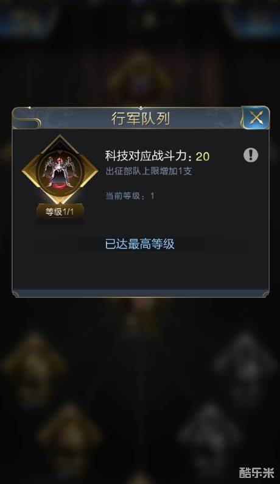Close the 行军队列 dialog with the X
Screen dimensions: 280x484
pyautogui.click(x=256, y=118)
